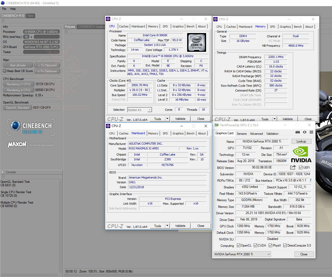Open the Tools dropdown arrow in CPU-Z Memory window

(274, 119)
